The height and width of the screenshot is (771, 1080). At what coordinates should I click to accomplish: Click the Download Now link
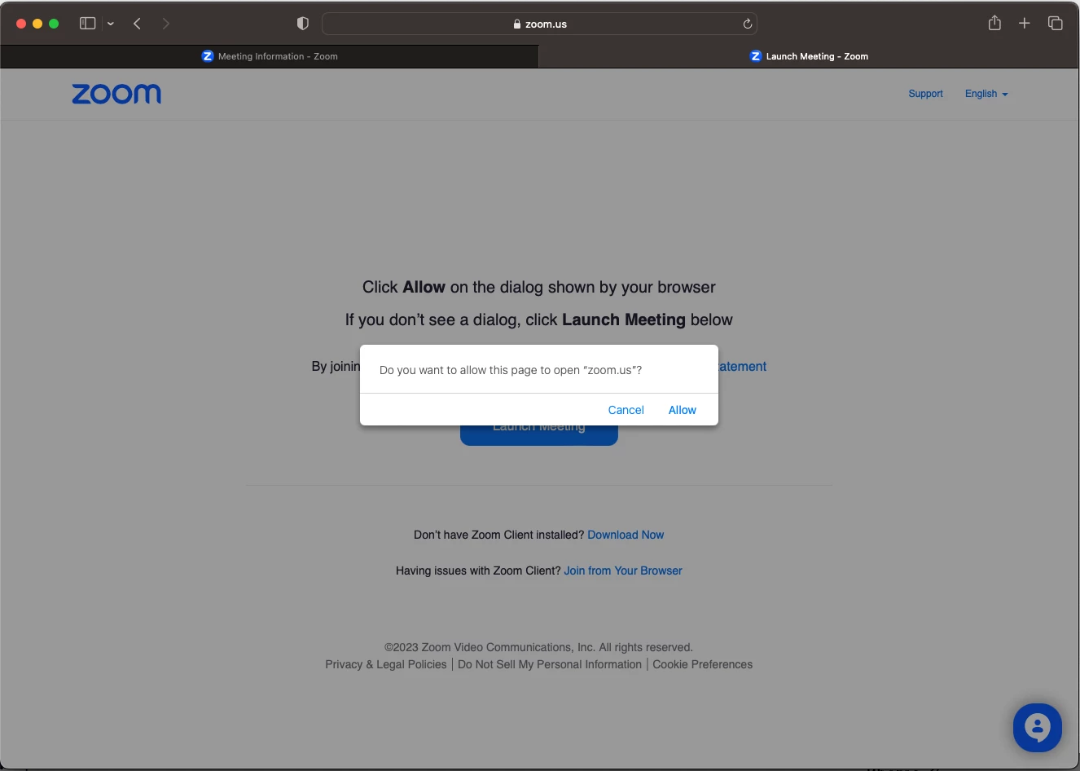(x=626, y=535)
